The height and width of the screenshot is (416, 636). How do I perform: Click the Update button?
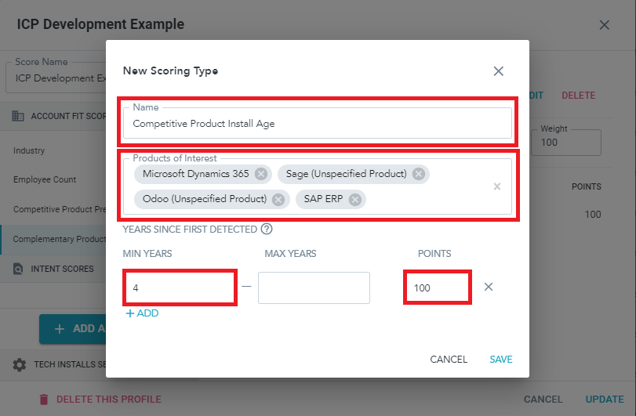click(x=604, y=400)
